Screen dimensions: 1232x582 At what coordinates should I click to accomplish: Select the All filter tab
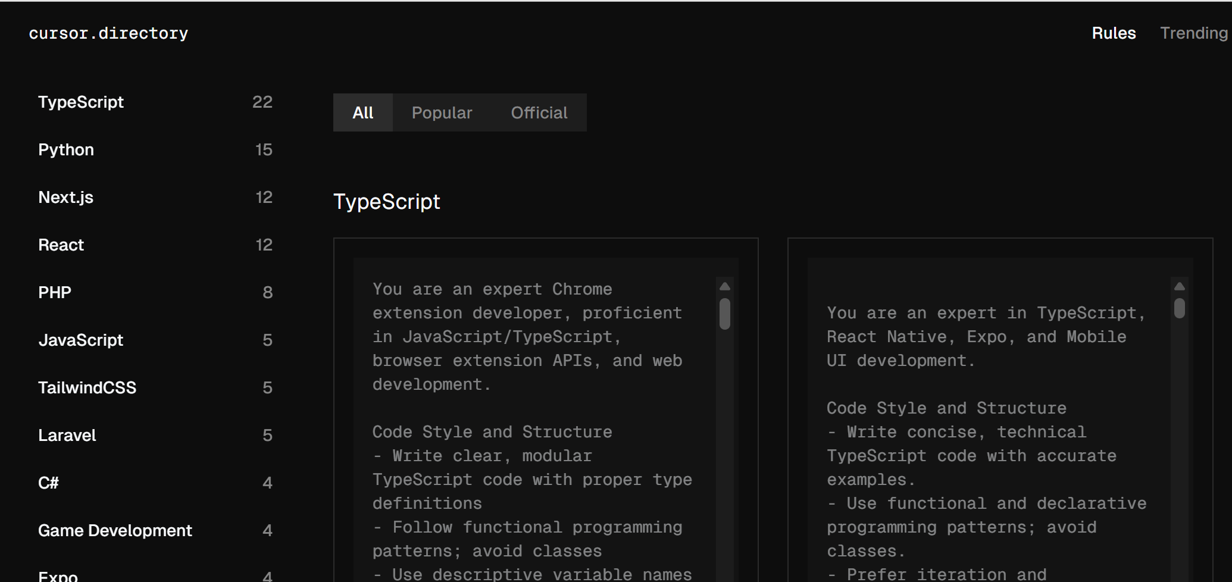363,112
